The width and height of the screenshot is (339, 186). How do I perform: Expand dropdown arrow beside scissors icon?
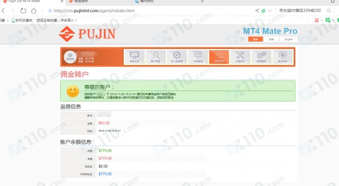click(x=322, y=20)
